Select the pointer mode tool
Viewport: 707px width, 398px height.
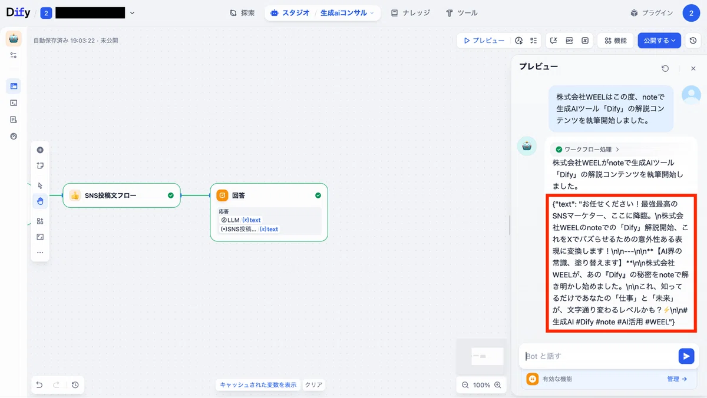(x=40, y=185)
